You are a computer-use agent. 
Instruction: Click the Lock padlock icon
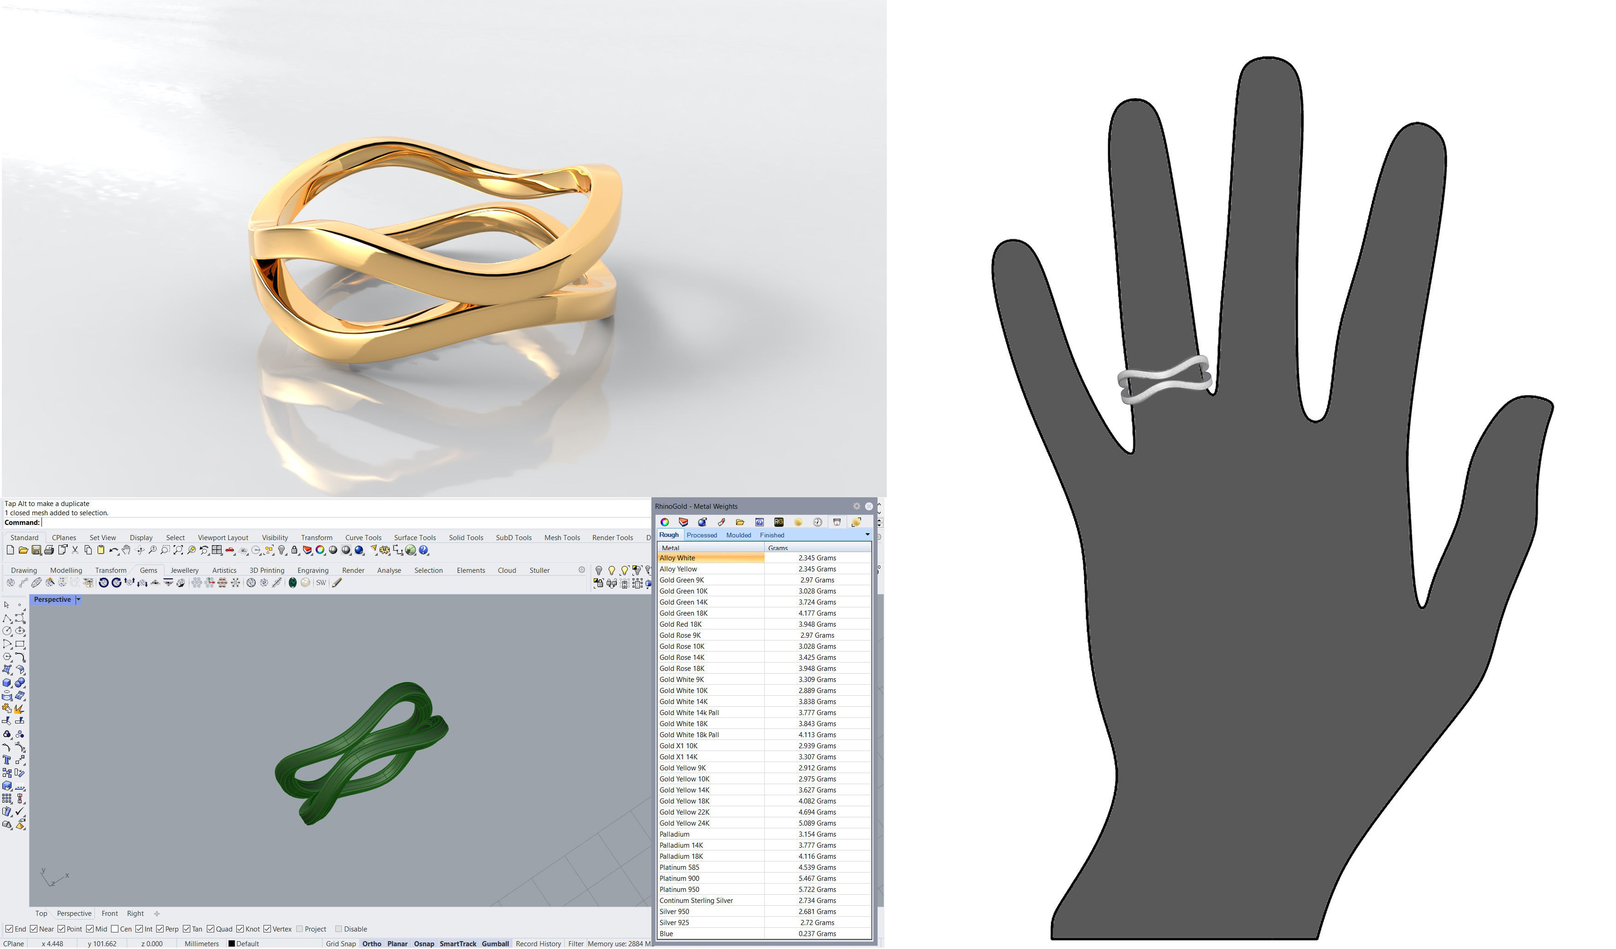tap(294, 550)
